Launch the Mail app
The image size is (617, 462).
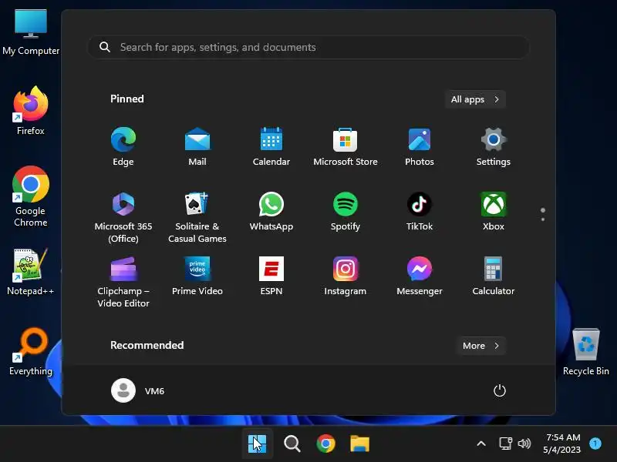[197, 146]
